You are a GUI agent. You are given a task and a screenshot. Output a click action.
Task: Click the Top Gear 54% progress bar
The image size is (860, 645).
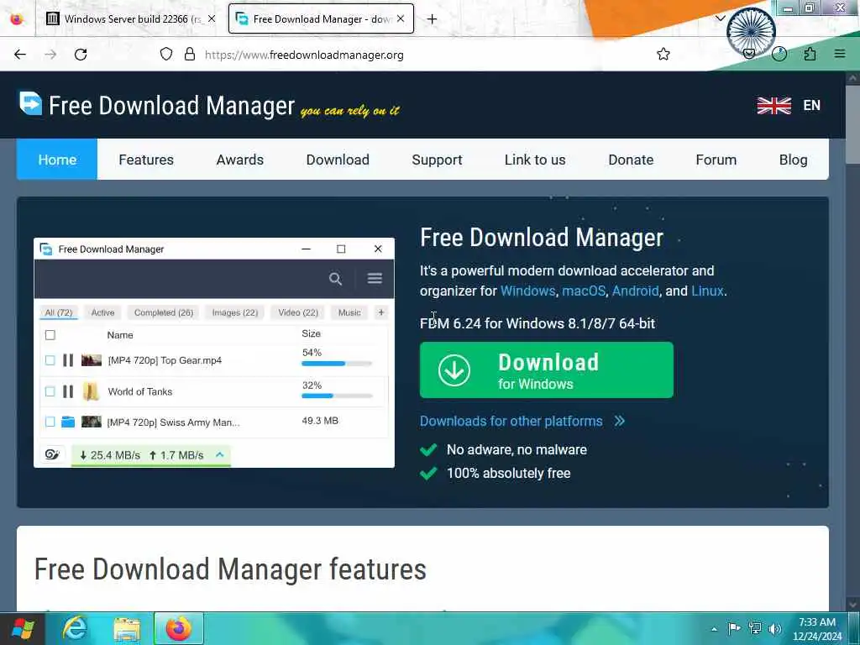pyautogui.click(x=337, y=364)
